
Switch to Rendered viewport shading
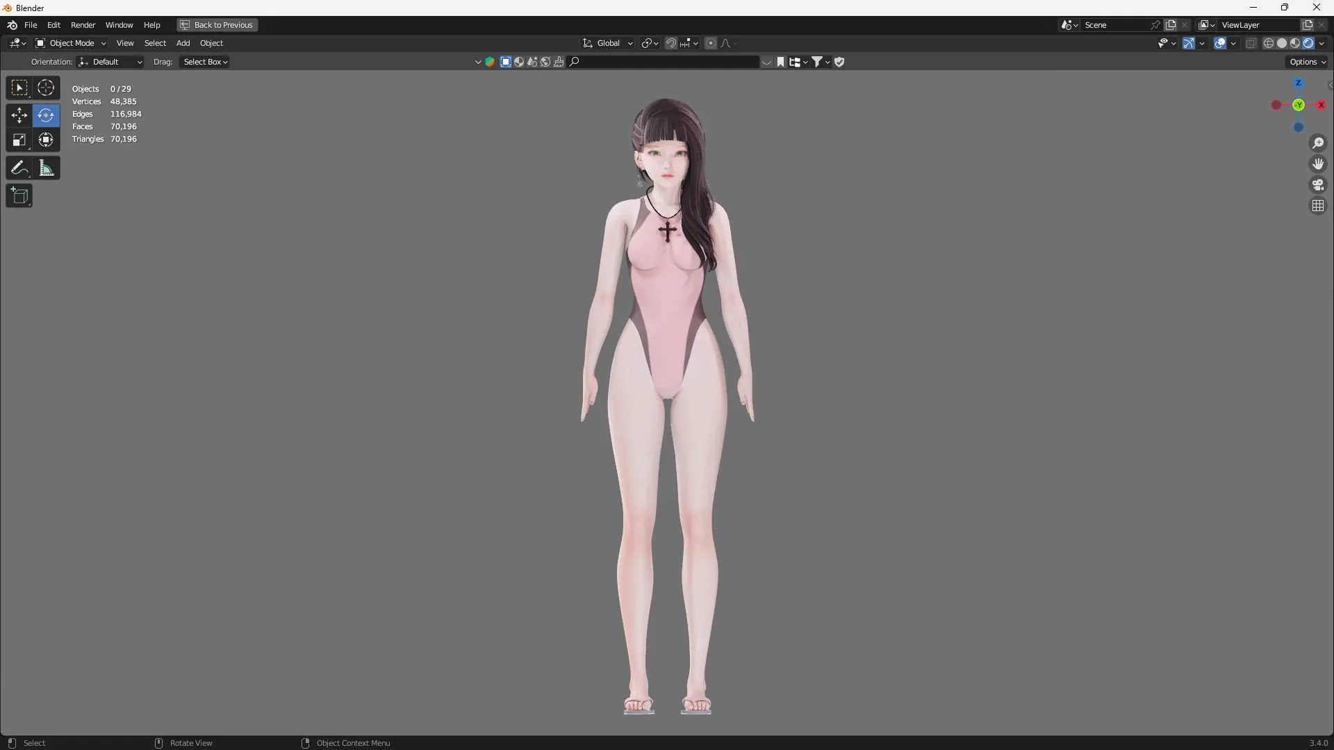pos(1309,42)
